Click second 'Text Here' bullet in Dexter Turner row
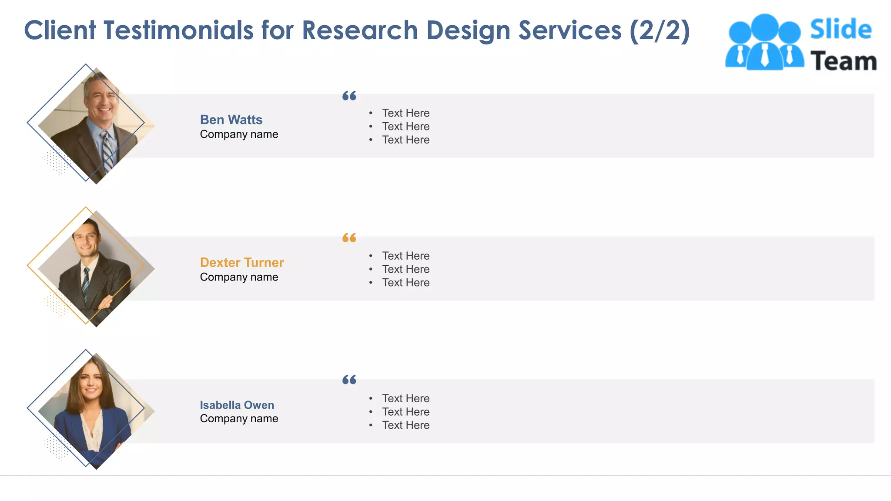 point(406,269)
